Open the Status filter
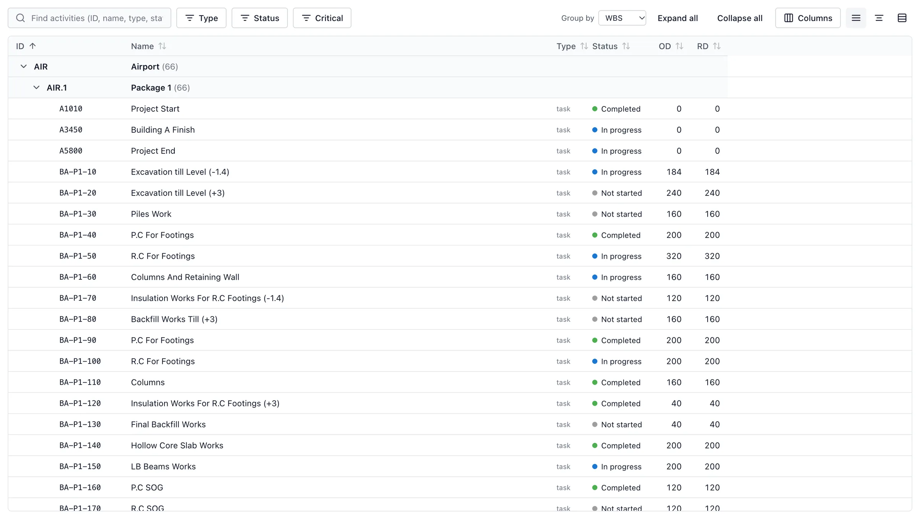The height and width of the screenshot is (514, 920). [260, 18]
